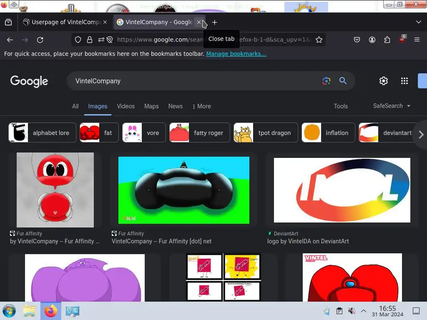The width and height of the screenshot is (427, 320).
Task: Open the Tools filter options
Action: click(341, 106)
